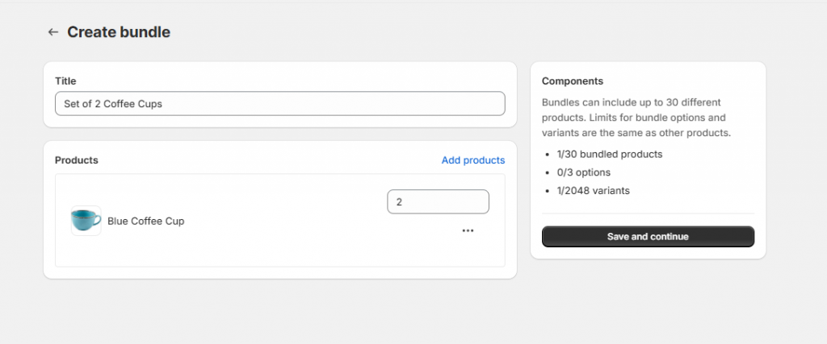Click blank space below the Blue Coffee Cup row
This screenshot has width=827, height=344.
pyautogui.click(x=279, y=255)
